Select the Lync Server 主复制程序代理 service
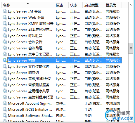This screenshot has width=135, height=123. tap(30, 97)
